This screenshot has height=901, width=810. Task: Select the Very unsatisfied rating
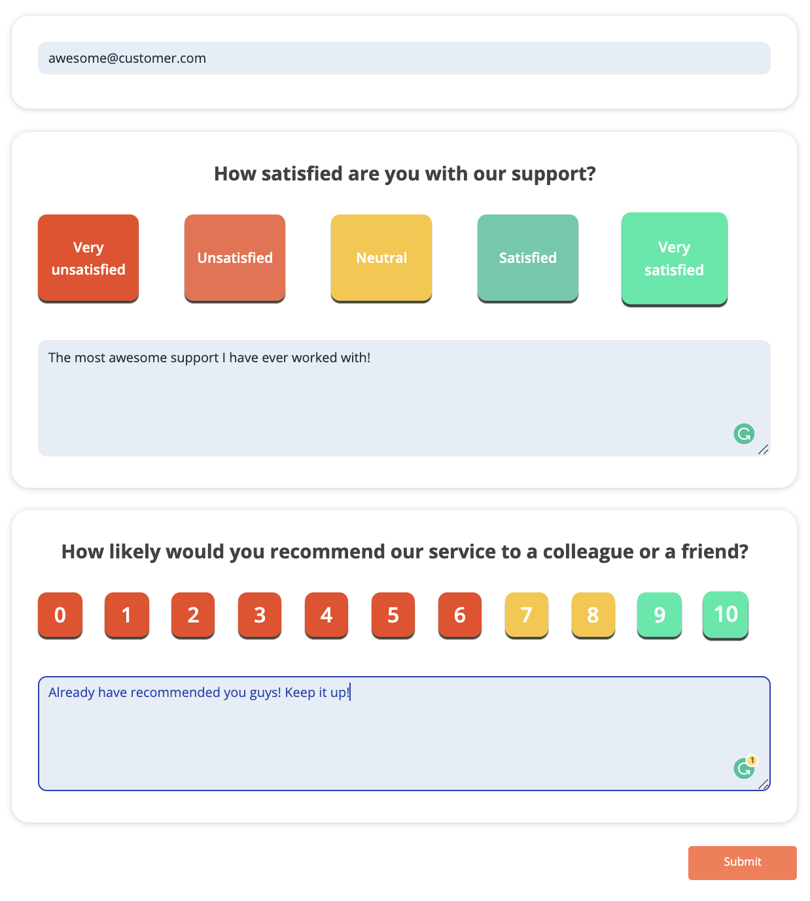[88, 258]
